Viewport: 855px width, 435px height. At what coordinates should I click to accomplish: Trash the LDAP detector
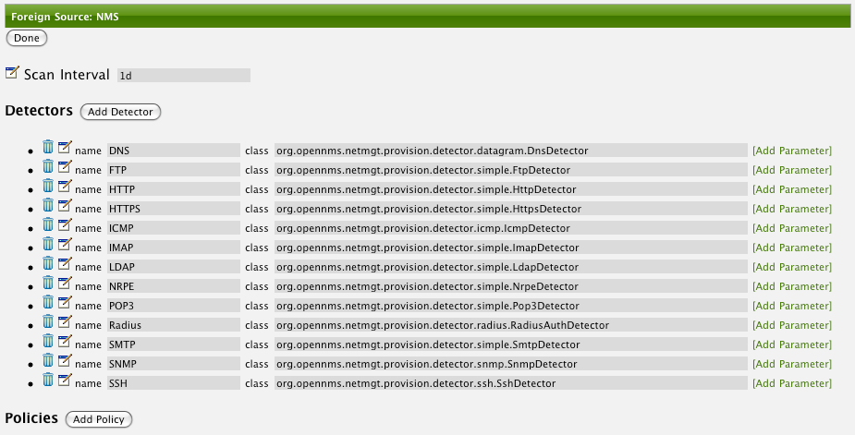[x=48, y=263]
